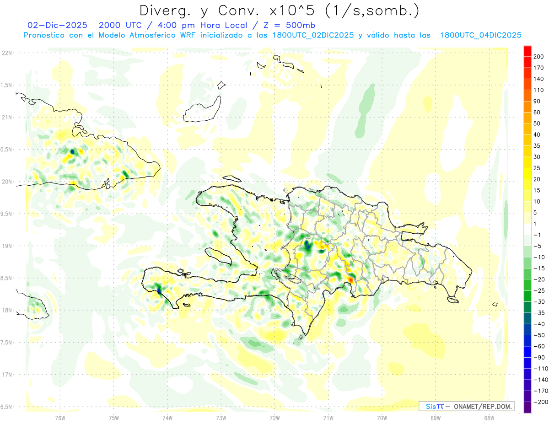Click the '18N' latitude label
Image resolution: width=549 pixels, height=424 pixels.
tap(7, 310)
